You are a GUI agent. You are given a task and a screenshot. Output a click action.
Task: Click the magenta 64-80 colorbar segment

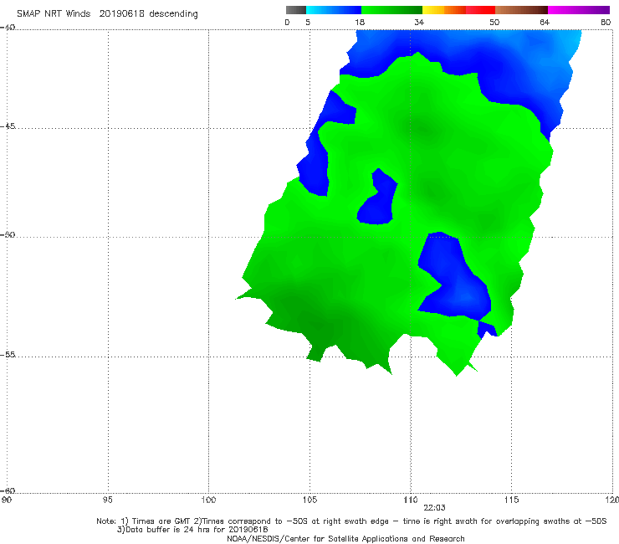[579, 10]
